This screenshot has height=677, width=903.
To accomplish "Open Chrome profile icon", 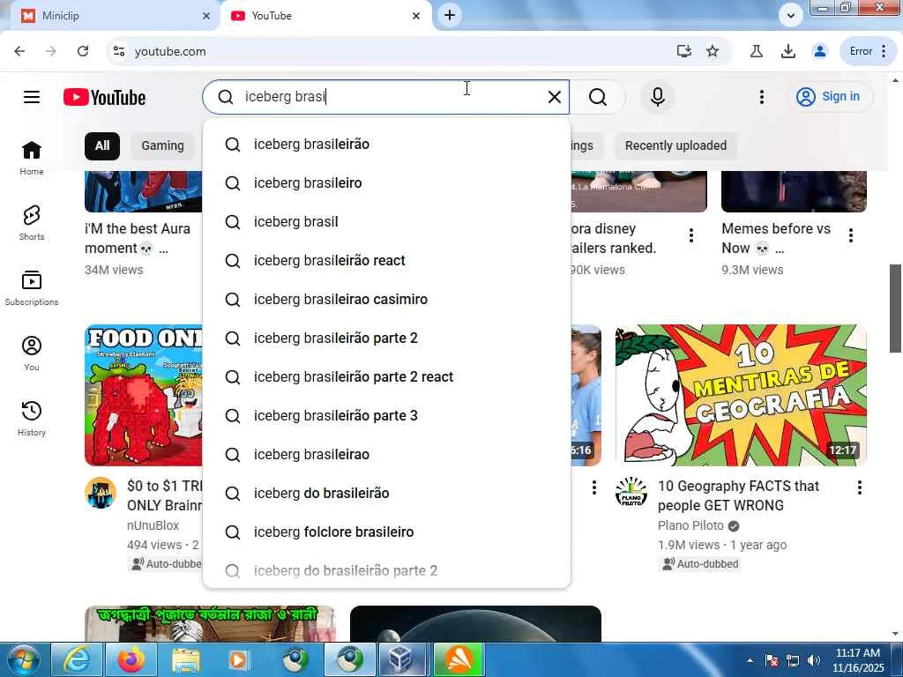I will click(819, 51).
